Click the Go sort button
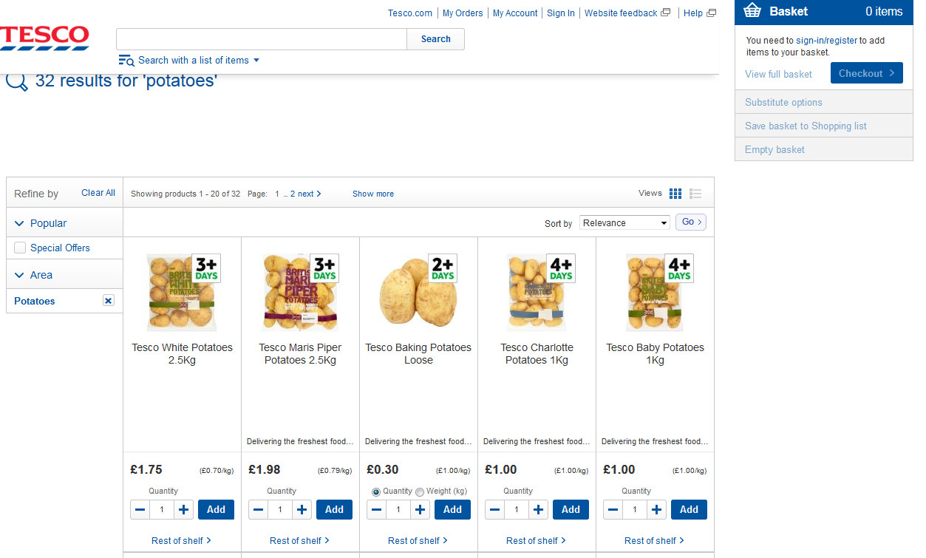This screenshot has width=926, height=558. click(691, 222)
